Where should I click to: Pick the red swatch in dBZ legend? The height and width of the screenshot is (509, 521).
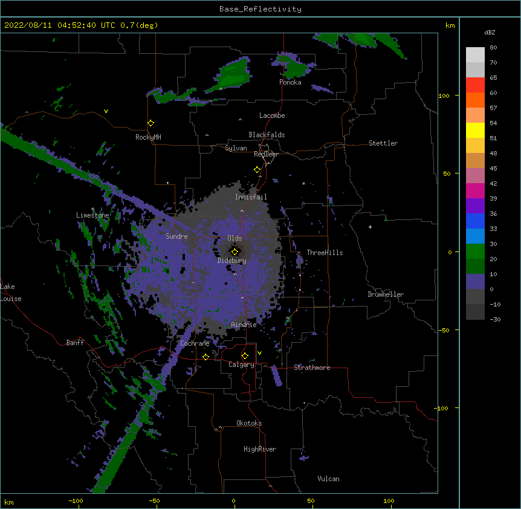(475, 85)
